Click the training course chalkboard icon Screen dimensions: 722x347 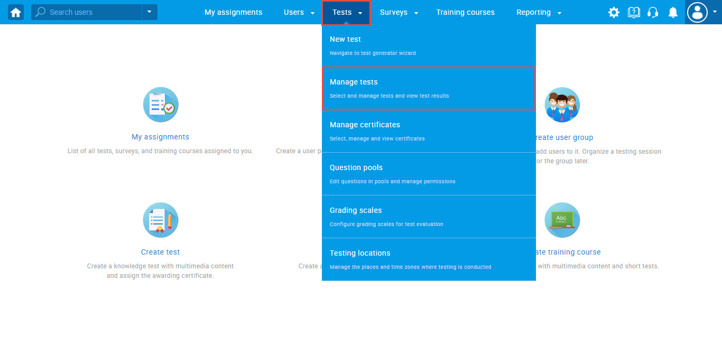click(x=562, y=220)
